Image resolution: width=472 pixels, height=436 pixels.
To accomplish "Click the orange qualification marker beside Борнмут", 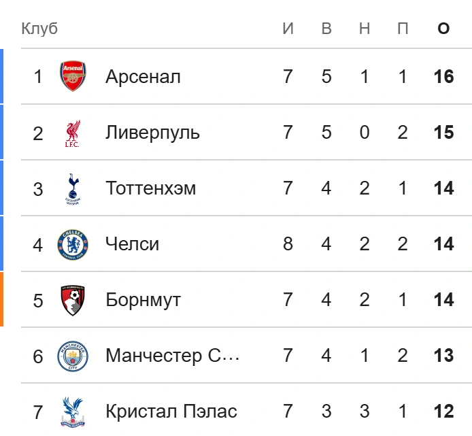I will point(1,299).
